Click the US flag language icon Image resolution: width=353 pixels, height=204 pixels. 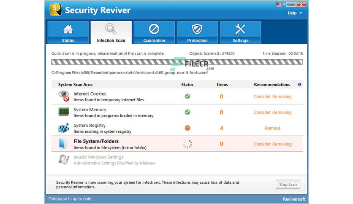pos(279,4)
